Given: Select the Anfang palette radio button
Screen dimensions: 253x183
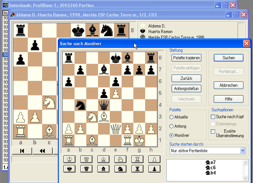Looking at the screenshot, I should click(172, 126).
